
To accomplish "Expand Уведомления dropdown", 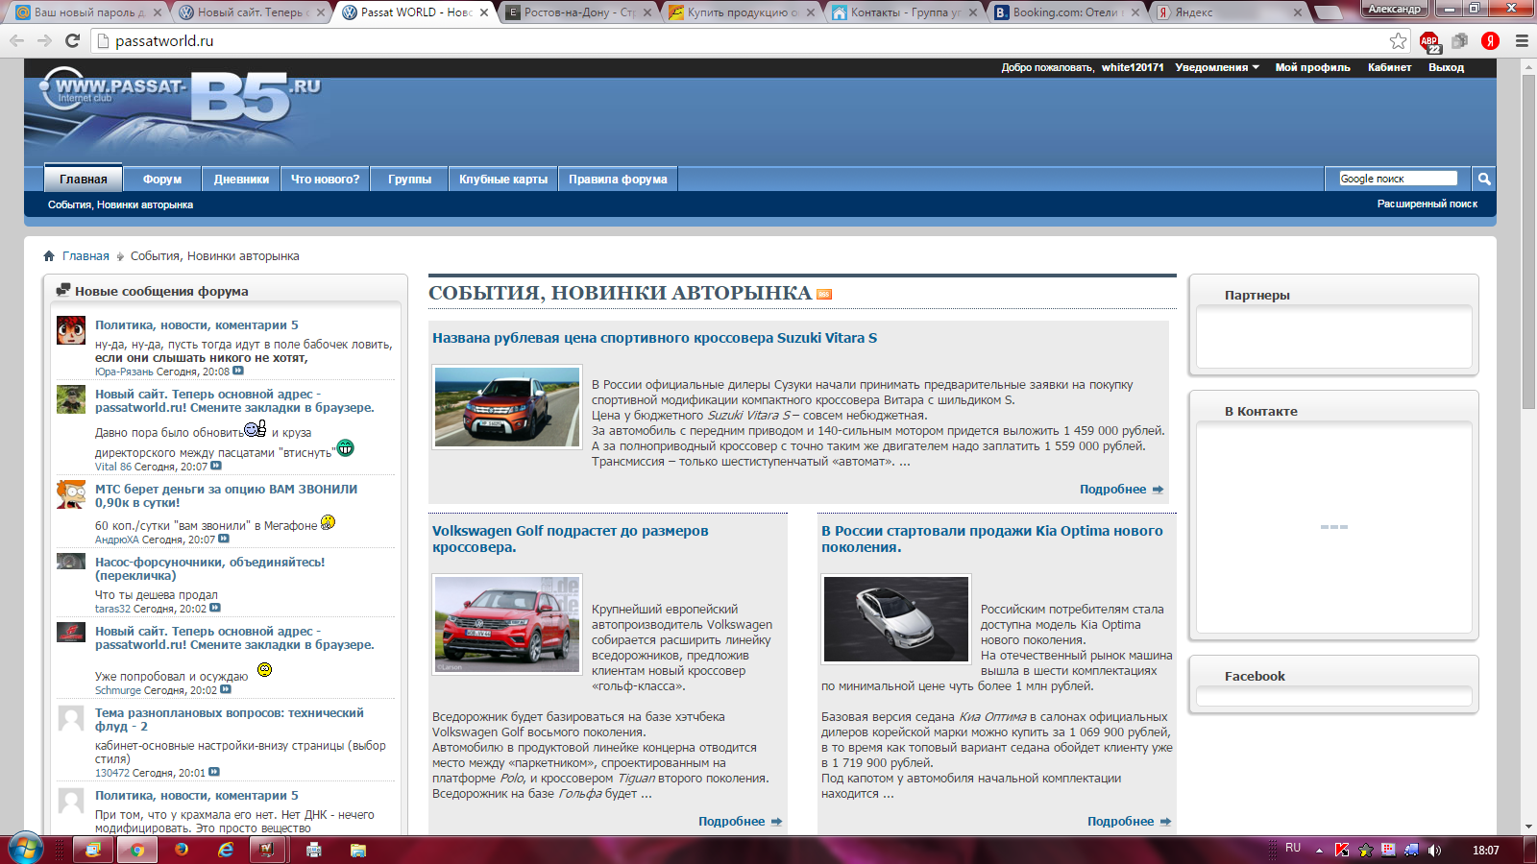I will pos(1217,67).
